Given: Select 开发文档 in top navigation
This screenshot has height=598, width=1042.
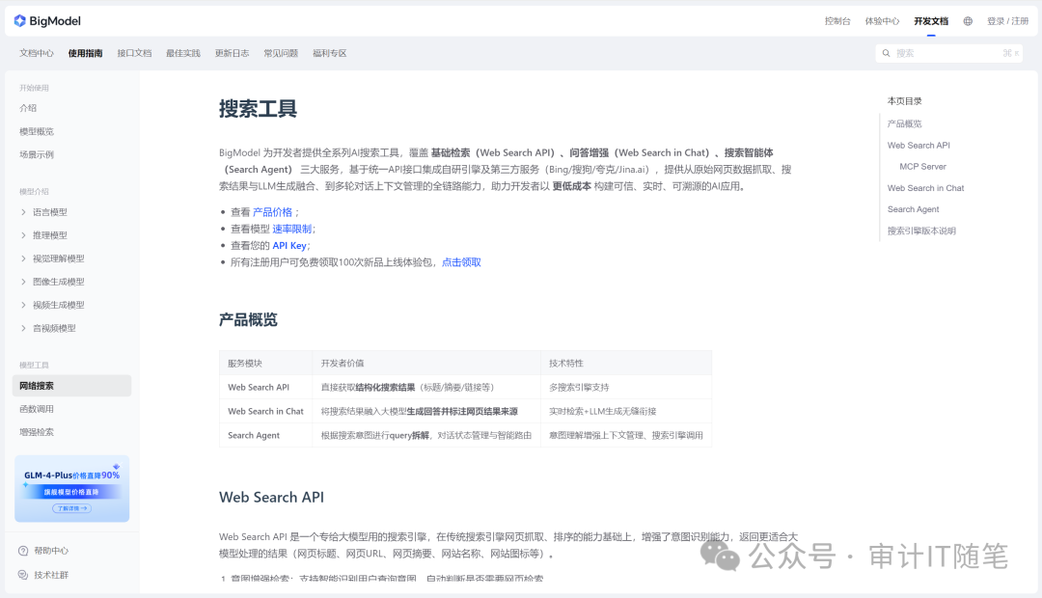Looking at the screenshot, I should coord(931,21).
